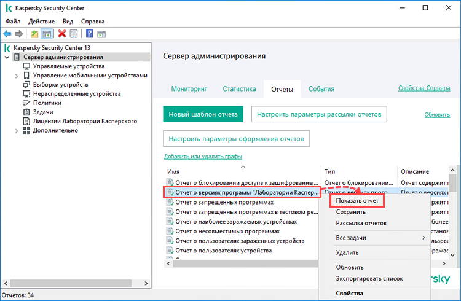Click report icon beside Отчет о блокировании доступа
461x301 pixels.
pyautogui.click(x=170, y=182)
